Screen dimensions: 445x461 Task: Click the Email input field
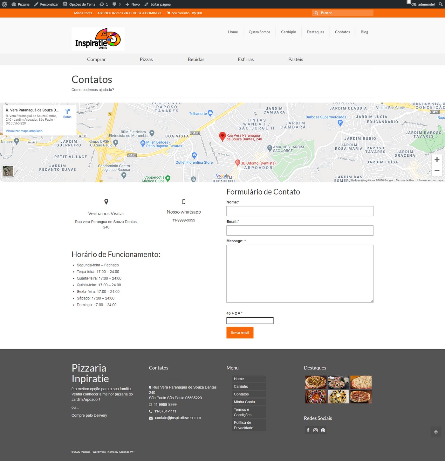[300, 230]
